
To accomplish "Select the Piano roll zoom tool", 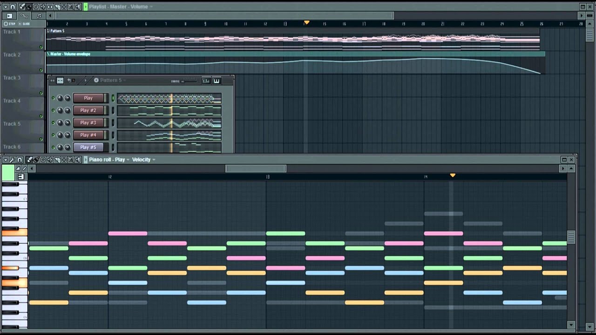I will click(71, 160).
